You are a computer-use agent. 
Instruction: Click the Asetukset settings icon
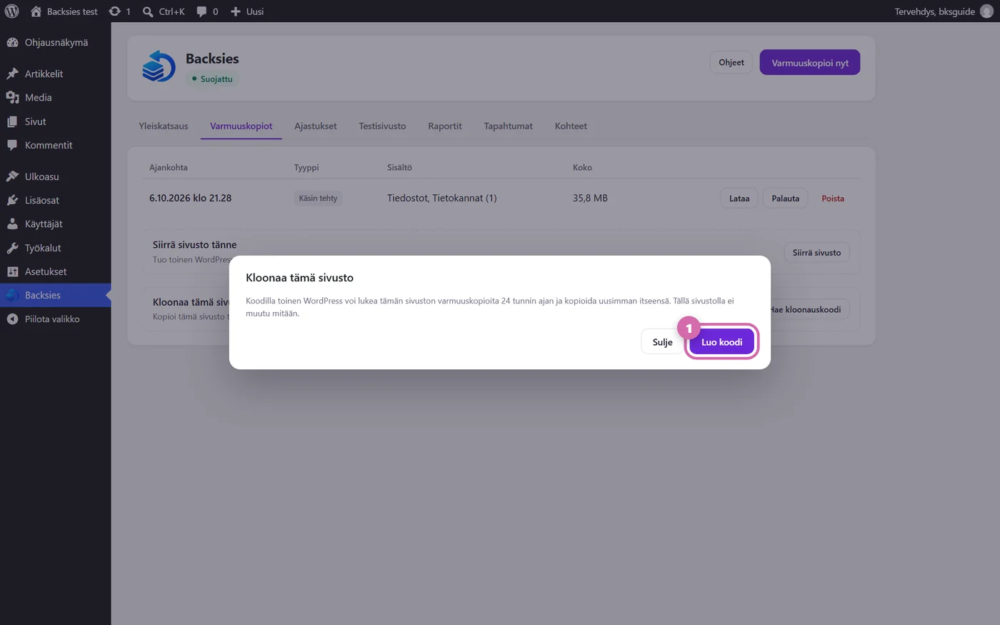12,271
